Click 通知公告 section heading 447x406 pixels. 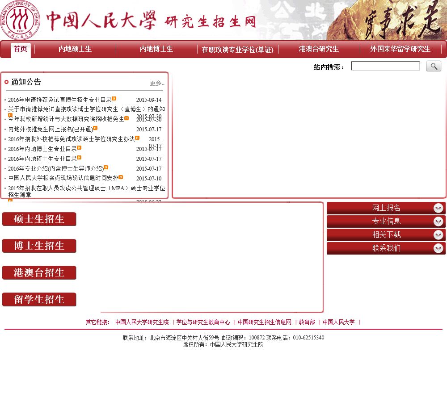click(26, 82)
